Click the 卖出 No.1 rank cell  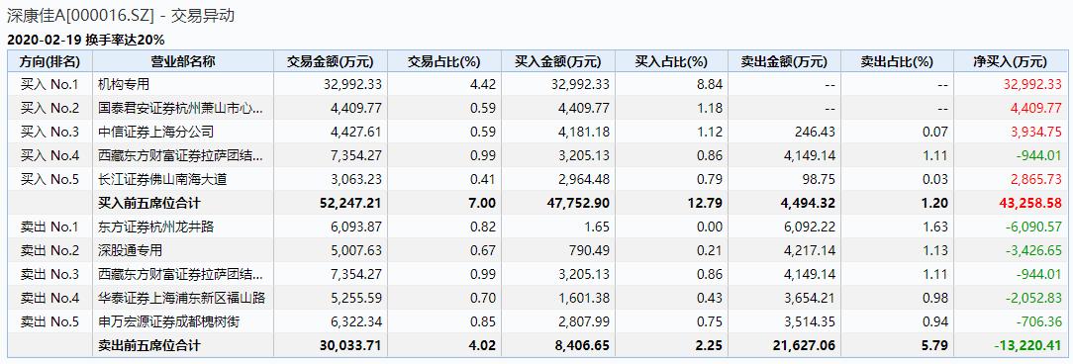coord(49,227)
